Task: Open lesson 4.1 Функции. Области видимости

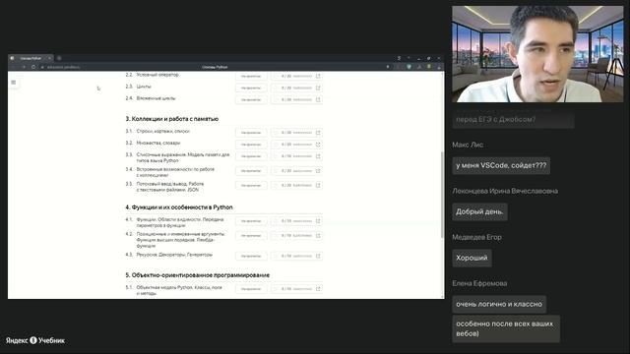Action: [x=180, y=222]
